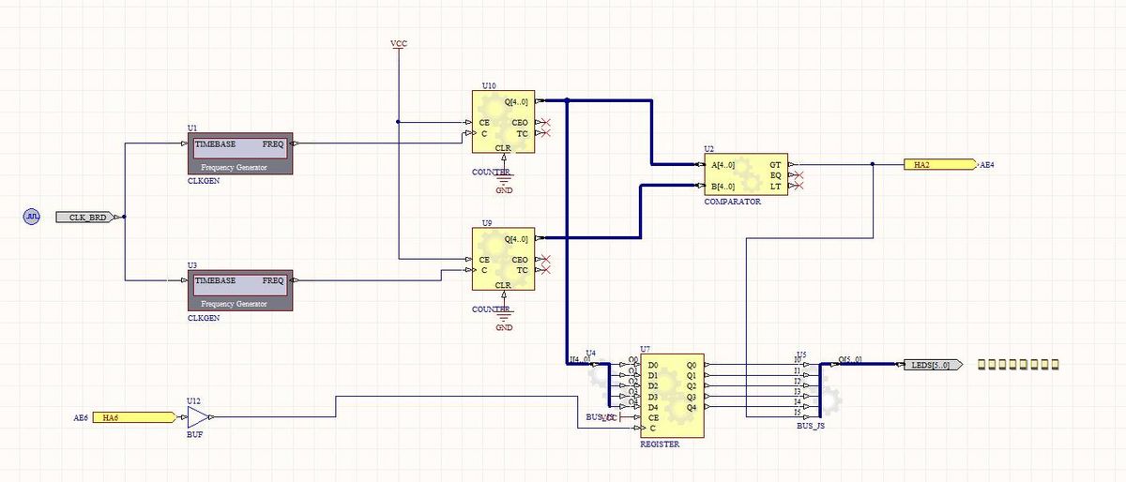Click the U12 BUF buffer triangle
Image resolution: width=1126 pixels, height=482 pixels.
click(x=198, y=417)
